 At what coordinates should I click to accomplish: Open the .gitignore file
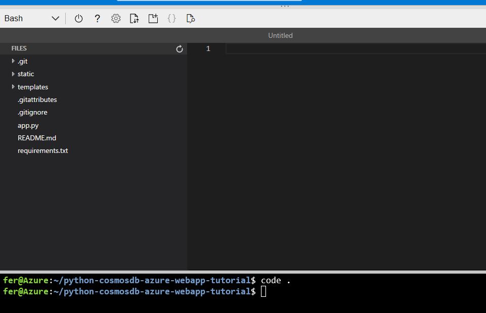[x=32, y=112]
